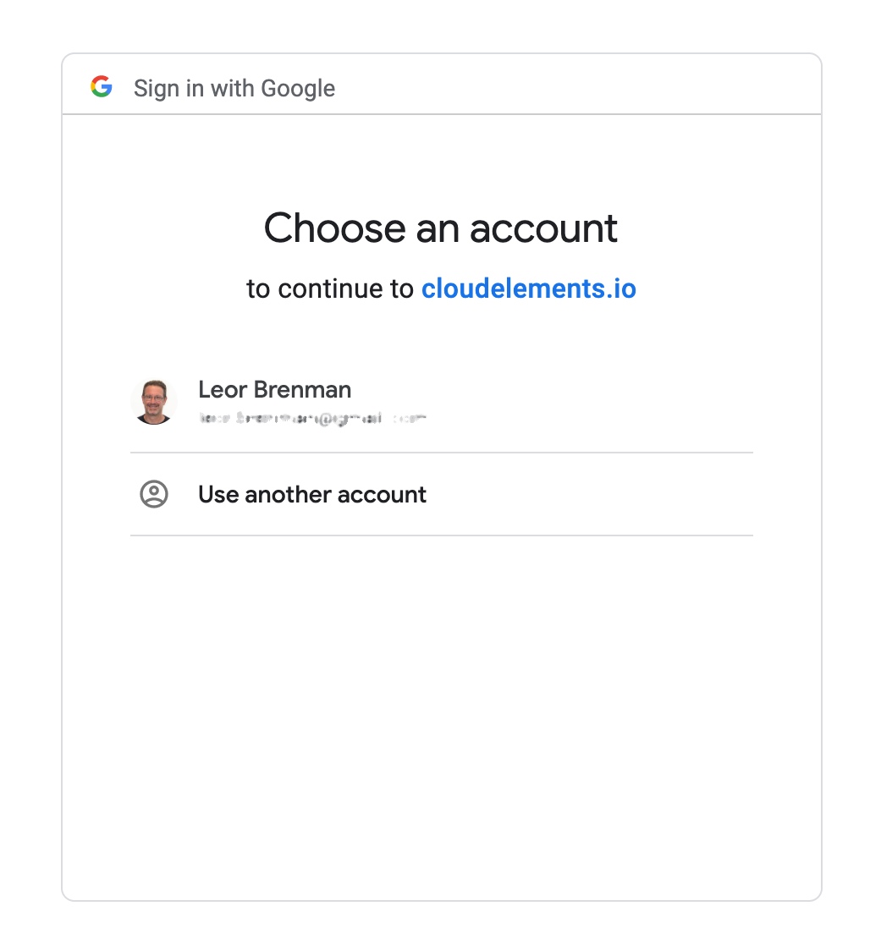The height and width of the screenshot is (939, 870).
Task: Select the multicolor Google logo in the header
Action: tap(102, 86)
